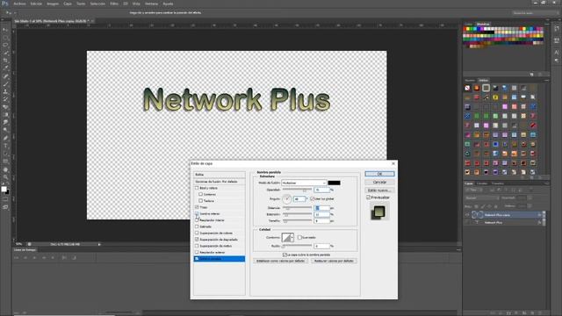Viewport: 562px width, 316px height.
Task: Select the Gradient tool
Action: (5, 115)
